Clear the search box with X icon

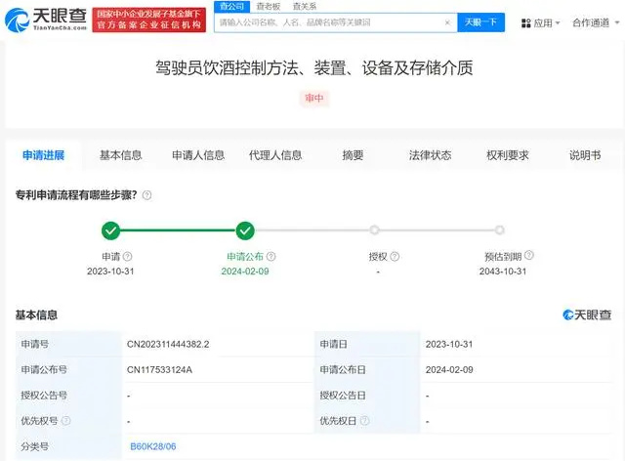(447, 22)
